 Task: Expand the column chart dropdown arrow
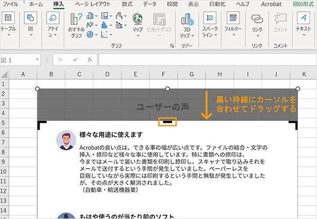pos(97,16)
